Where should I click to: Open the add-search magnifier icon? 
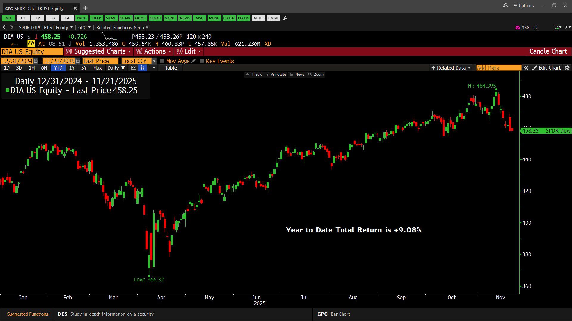coord(506,5)
